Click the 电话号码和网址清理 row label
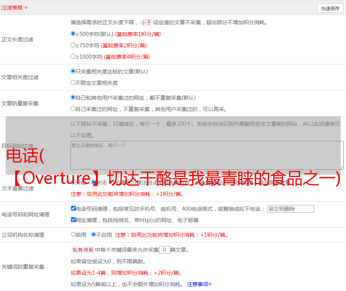 pos(25,215)
